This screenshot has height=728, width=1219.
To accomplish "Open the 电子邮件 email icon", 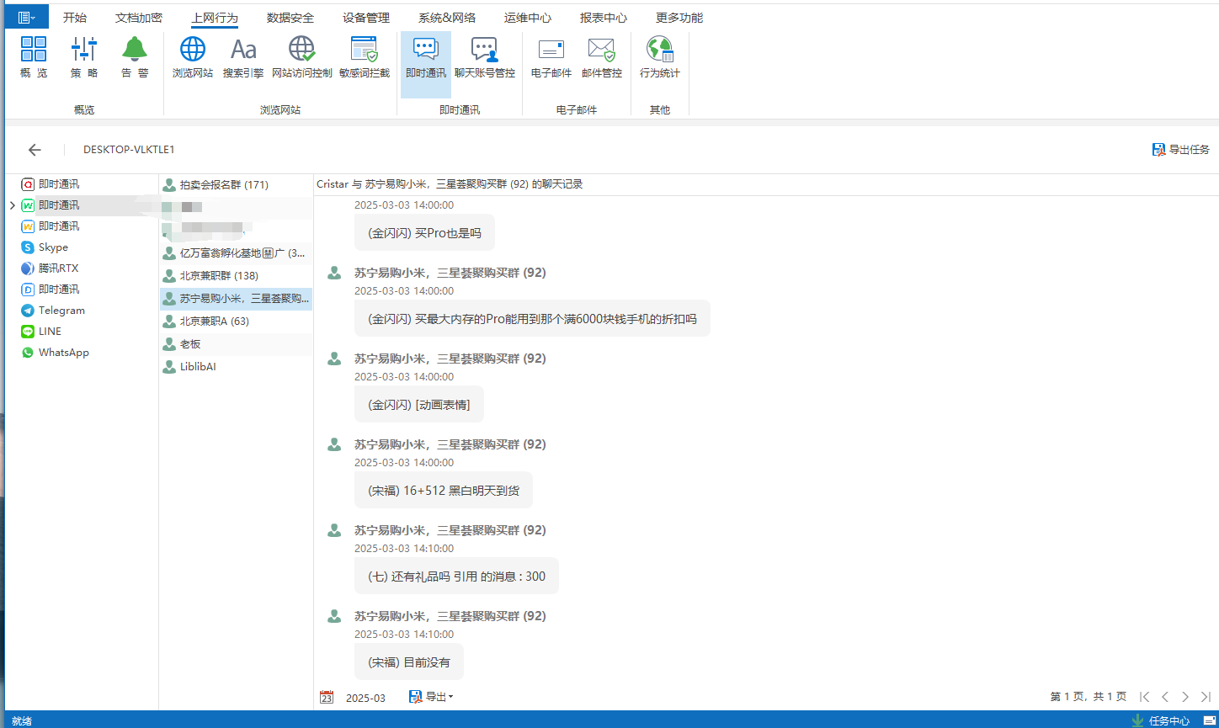I will click(551, 57).
